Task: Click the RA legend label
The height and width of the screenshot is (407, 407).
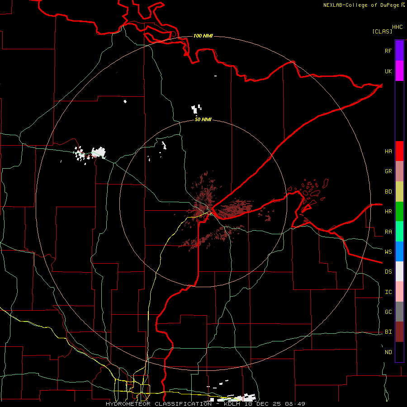Action: (388, 232)
